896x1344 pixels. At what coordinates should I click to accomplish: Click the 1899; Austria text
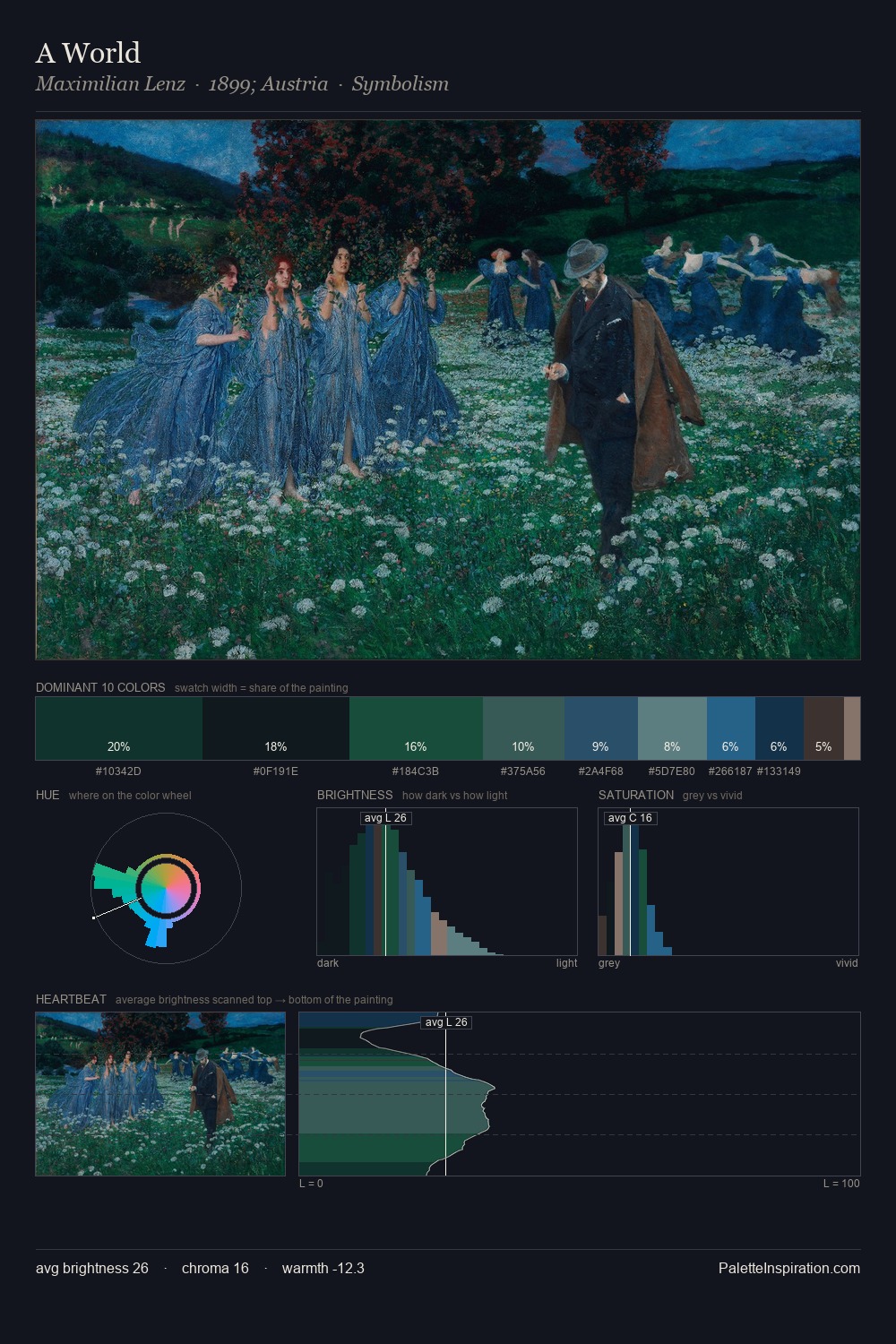268,84
